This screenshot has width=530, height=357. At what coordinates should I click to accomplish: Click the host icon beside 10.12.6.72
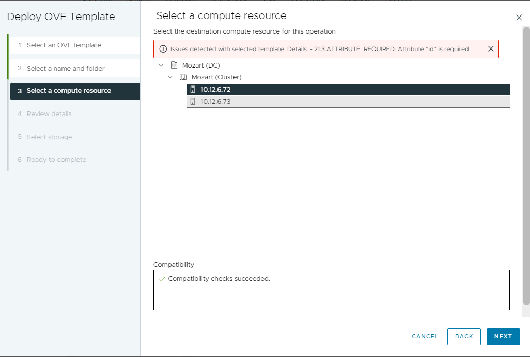pos(193,89)
